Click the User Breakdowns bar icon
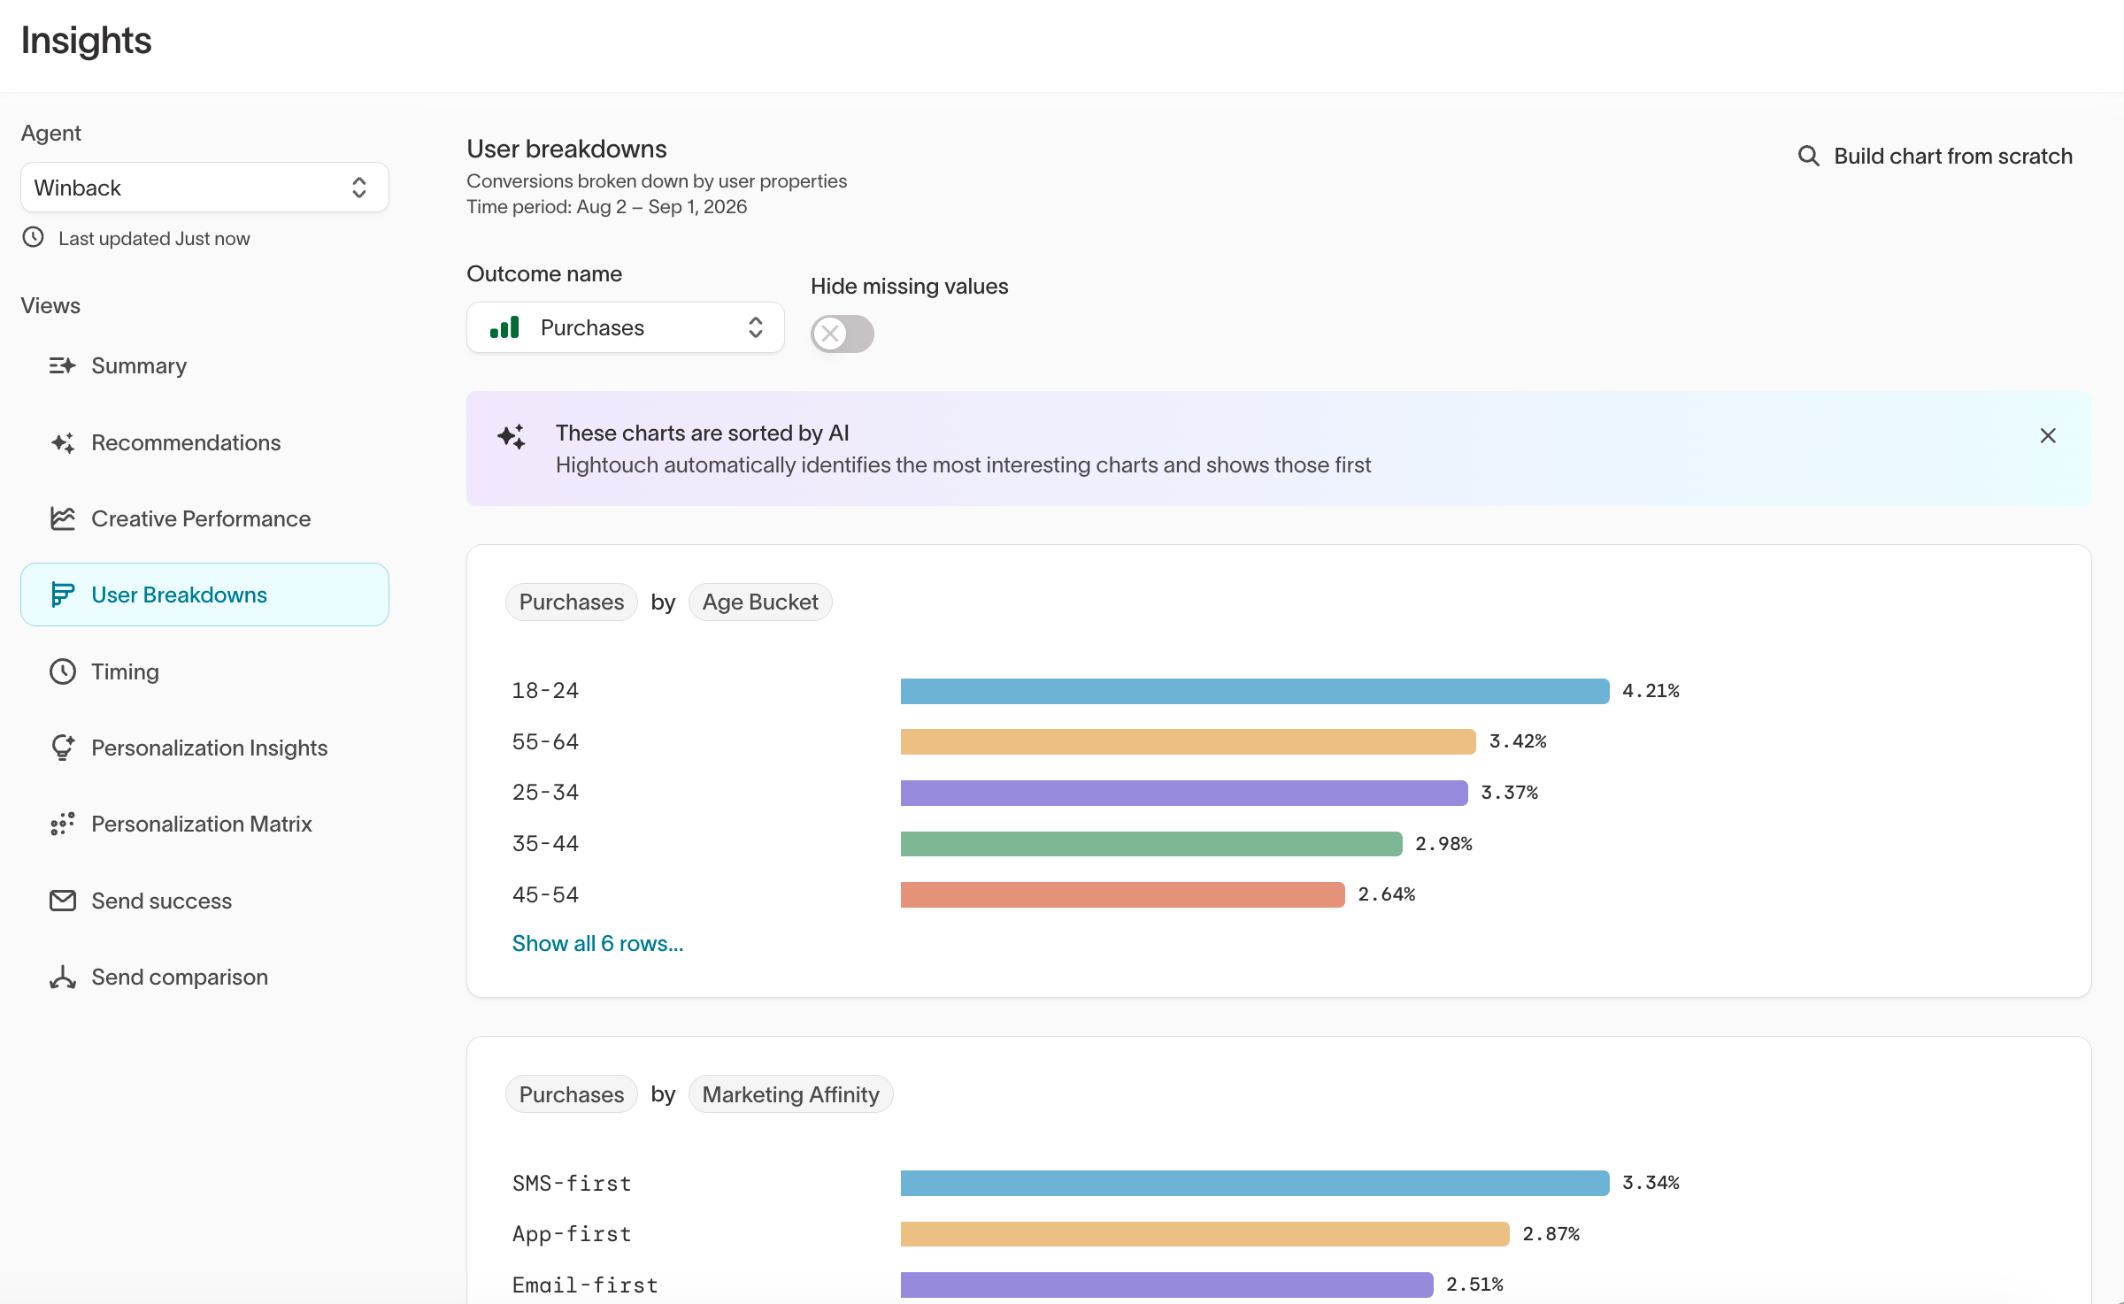The height and width of the screenshot is (1304, 2124). pos(62,594)
